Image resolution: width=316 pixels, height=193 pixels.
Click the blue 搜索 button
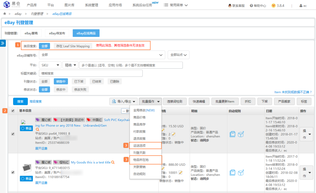point(20,101)
